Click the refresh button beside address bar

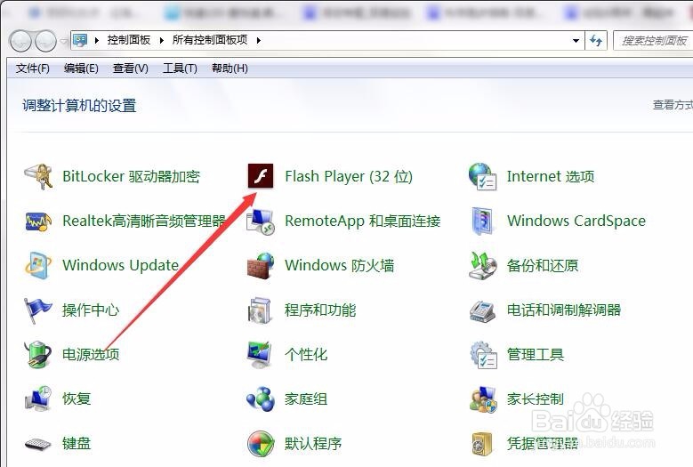[596, 41]
